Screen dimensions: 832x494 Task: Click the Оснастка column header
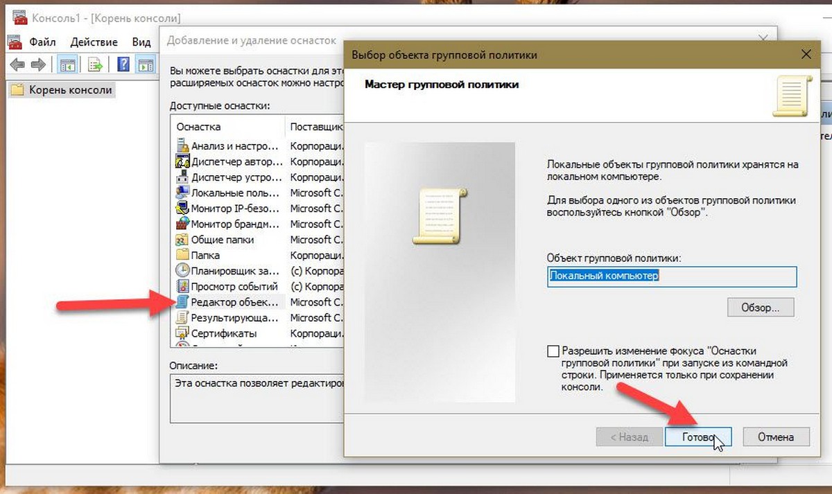click(228, 127)
